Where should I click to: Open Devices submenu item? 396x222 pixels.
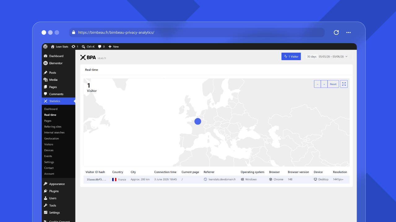(49, 150)
